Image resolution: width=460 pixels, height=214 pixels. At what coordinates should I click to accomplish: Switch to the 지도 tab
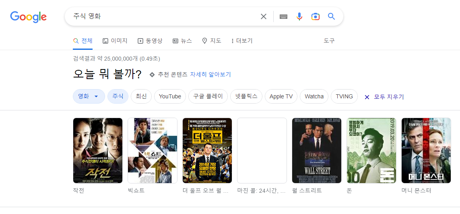pos(212,41)
